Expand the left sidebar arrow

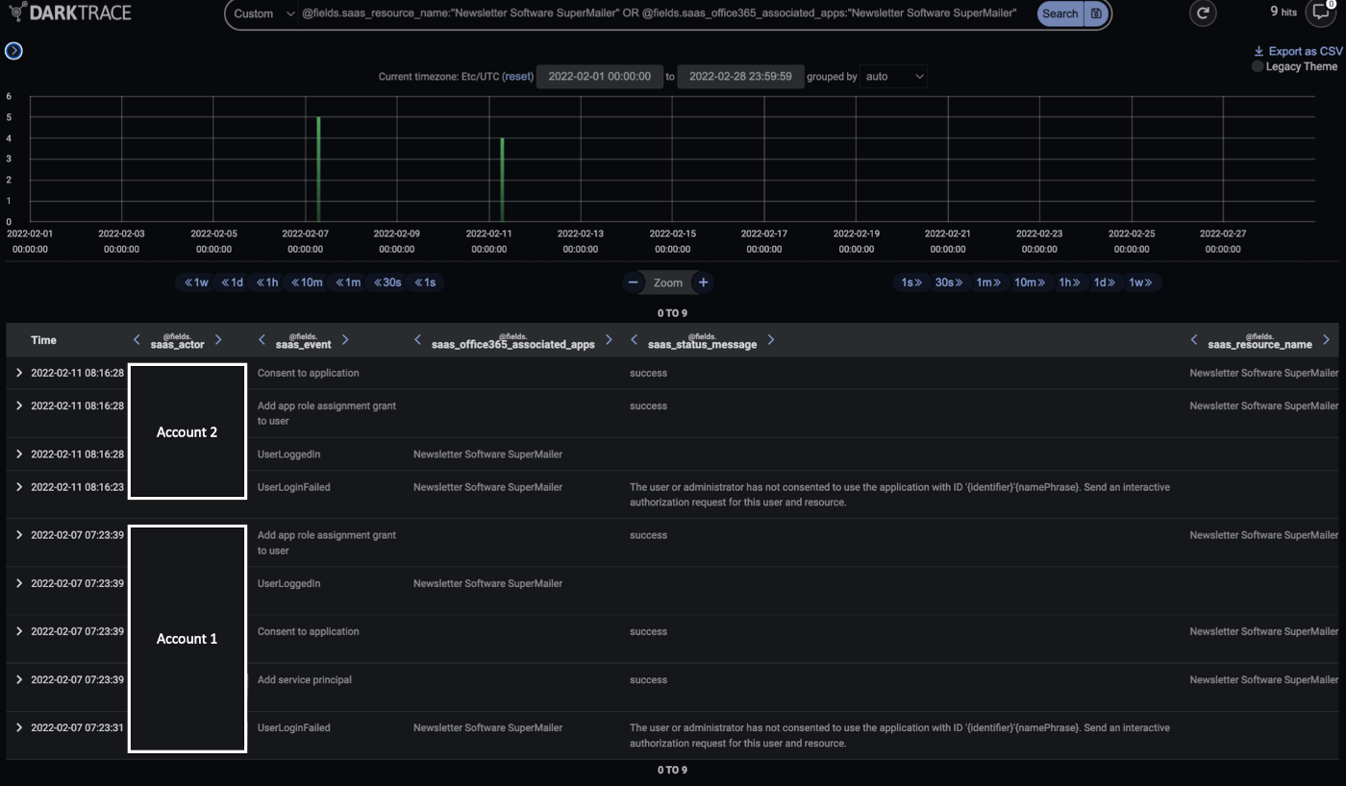coord(13,51)
